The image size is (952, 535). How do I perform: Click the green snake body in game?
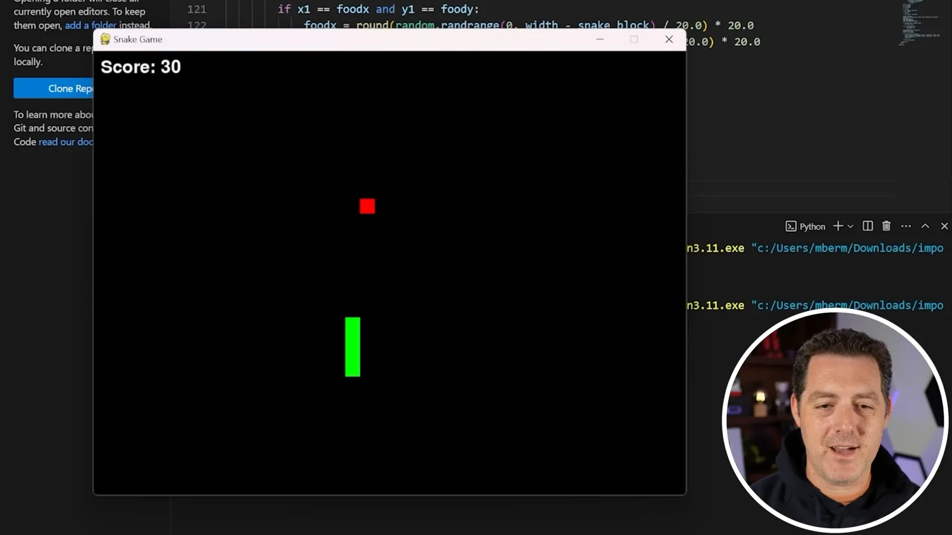[352, 347]
